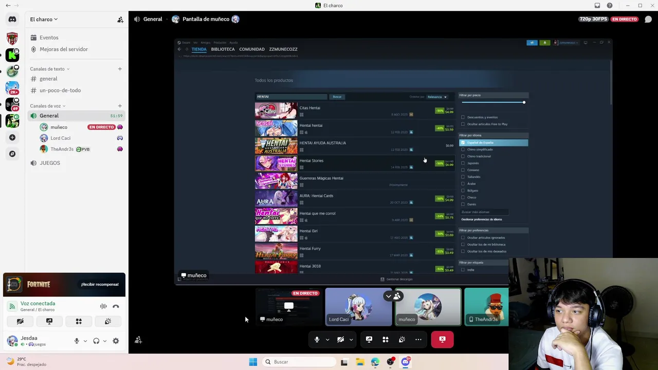This screenshot has width=658, height=370.
Task: Adjust Filtrar por precio slider in stream
Action: 493,102
